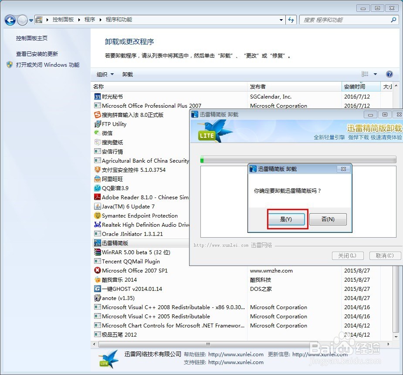Click 关闭(L) in uninstaller window
Image resolution: width=403 pixels, height=375 pixels.
point(348,256)
